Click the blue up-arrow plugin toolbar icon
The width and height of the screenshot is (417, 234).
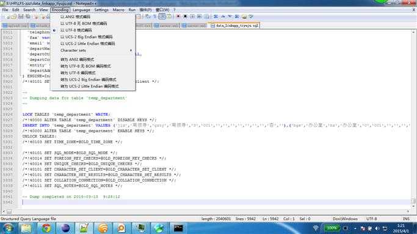(x=223, y=16)
